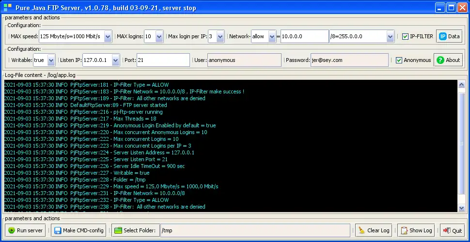This screenshot has height=242, width=470.
Task: Click the exit door Quit icon
Action: tap(447, 230)
